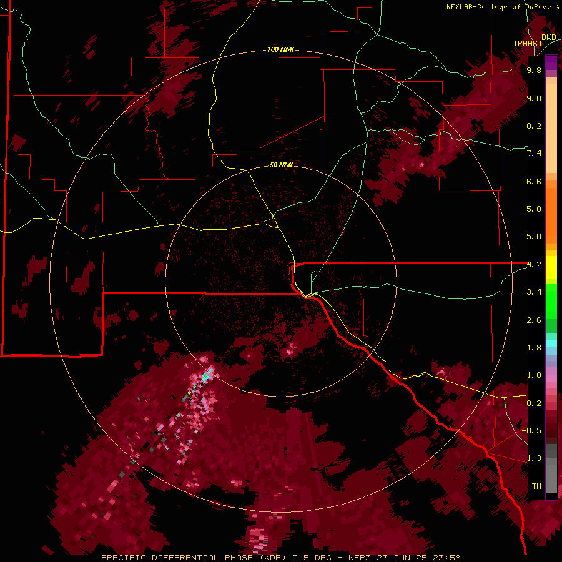Viewport: 562px width, 562px height.
Task: Click the purple top segment of the color bar
Action: (551, 62)
